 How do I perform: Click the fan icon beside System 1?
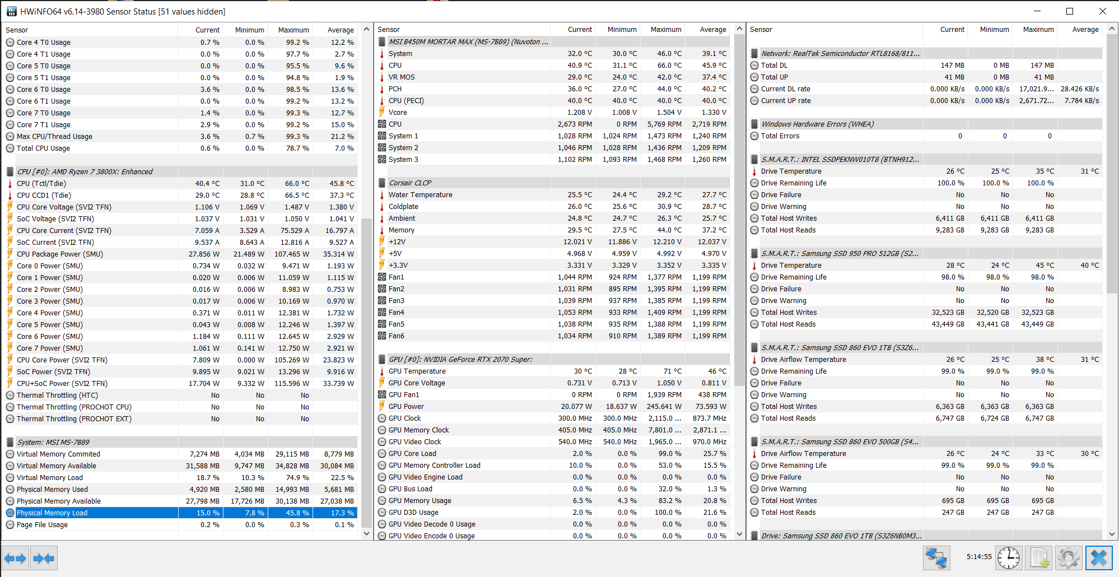(x=382, y=136)
